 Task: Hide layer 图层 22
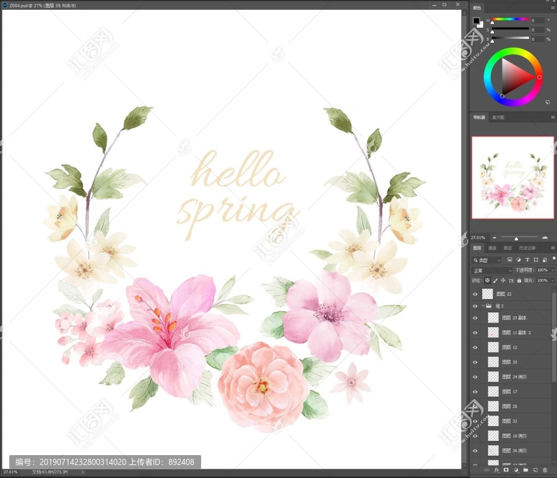475,294
